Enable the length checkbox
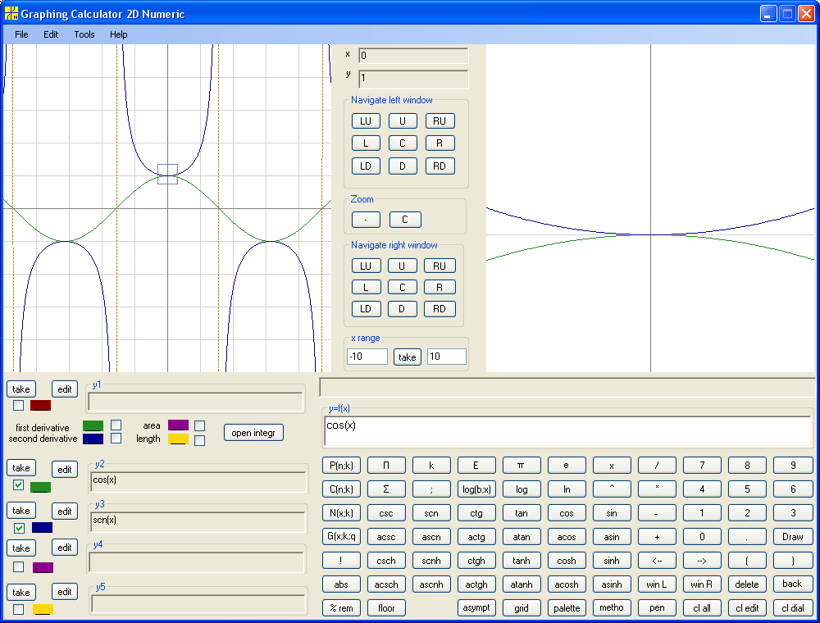Image resolution: width=820 pixels, height=623 pixels. tap(200, 440)
